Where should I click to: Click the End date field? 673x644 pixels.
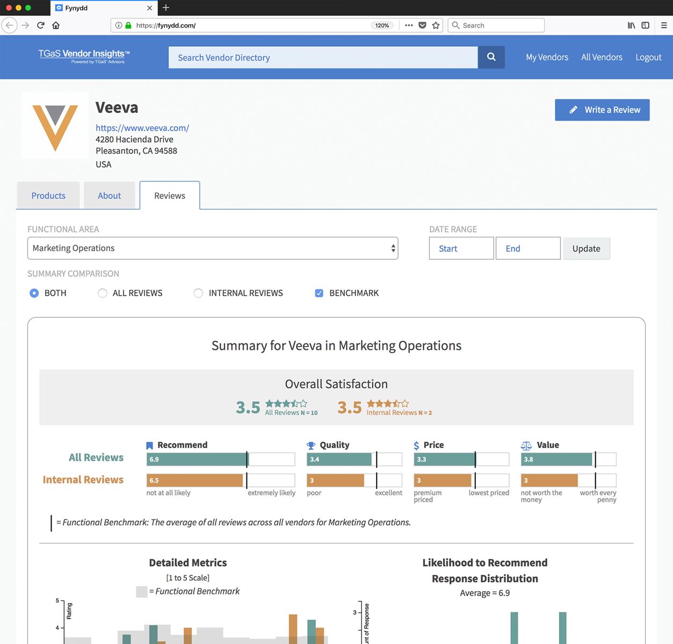tap(528, 248)
